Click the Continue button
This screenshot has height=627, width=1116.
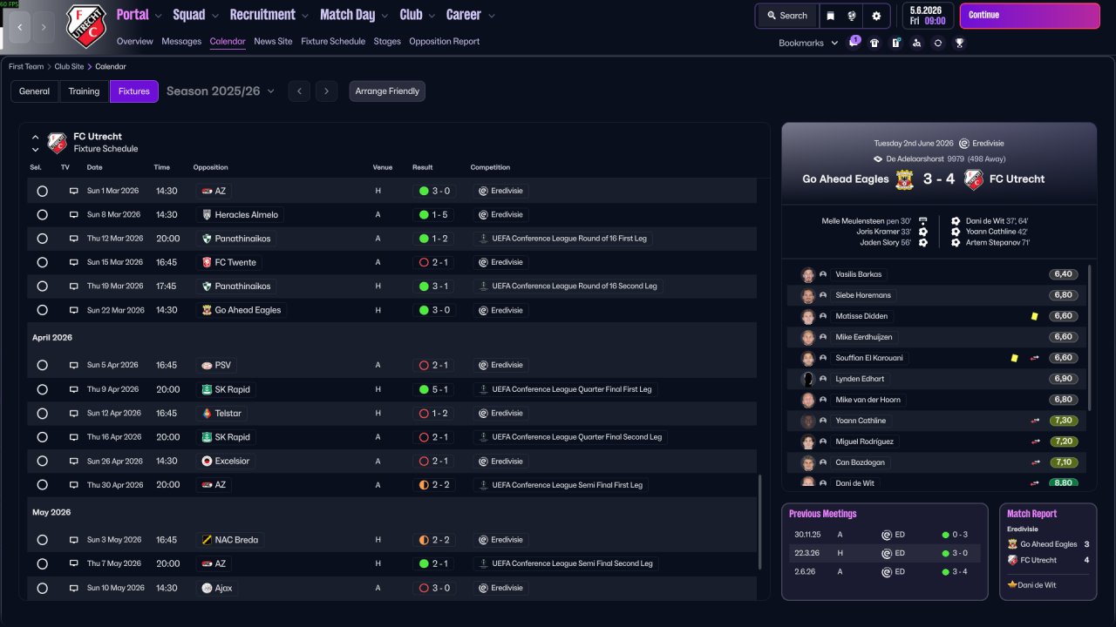(x=1030, y=16)
